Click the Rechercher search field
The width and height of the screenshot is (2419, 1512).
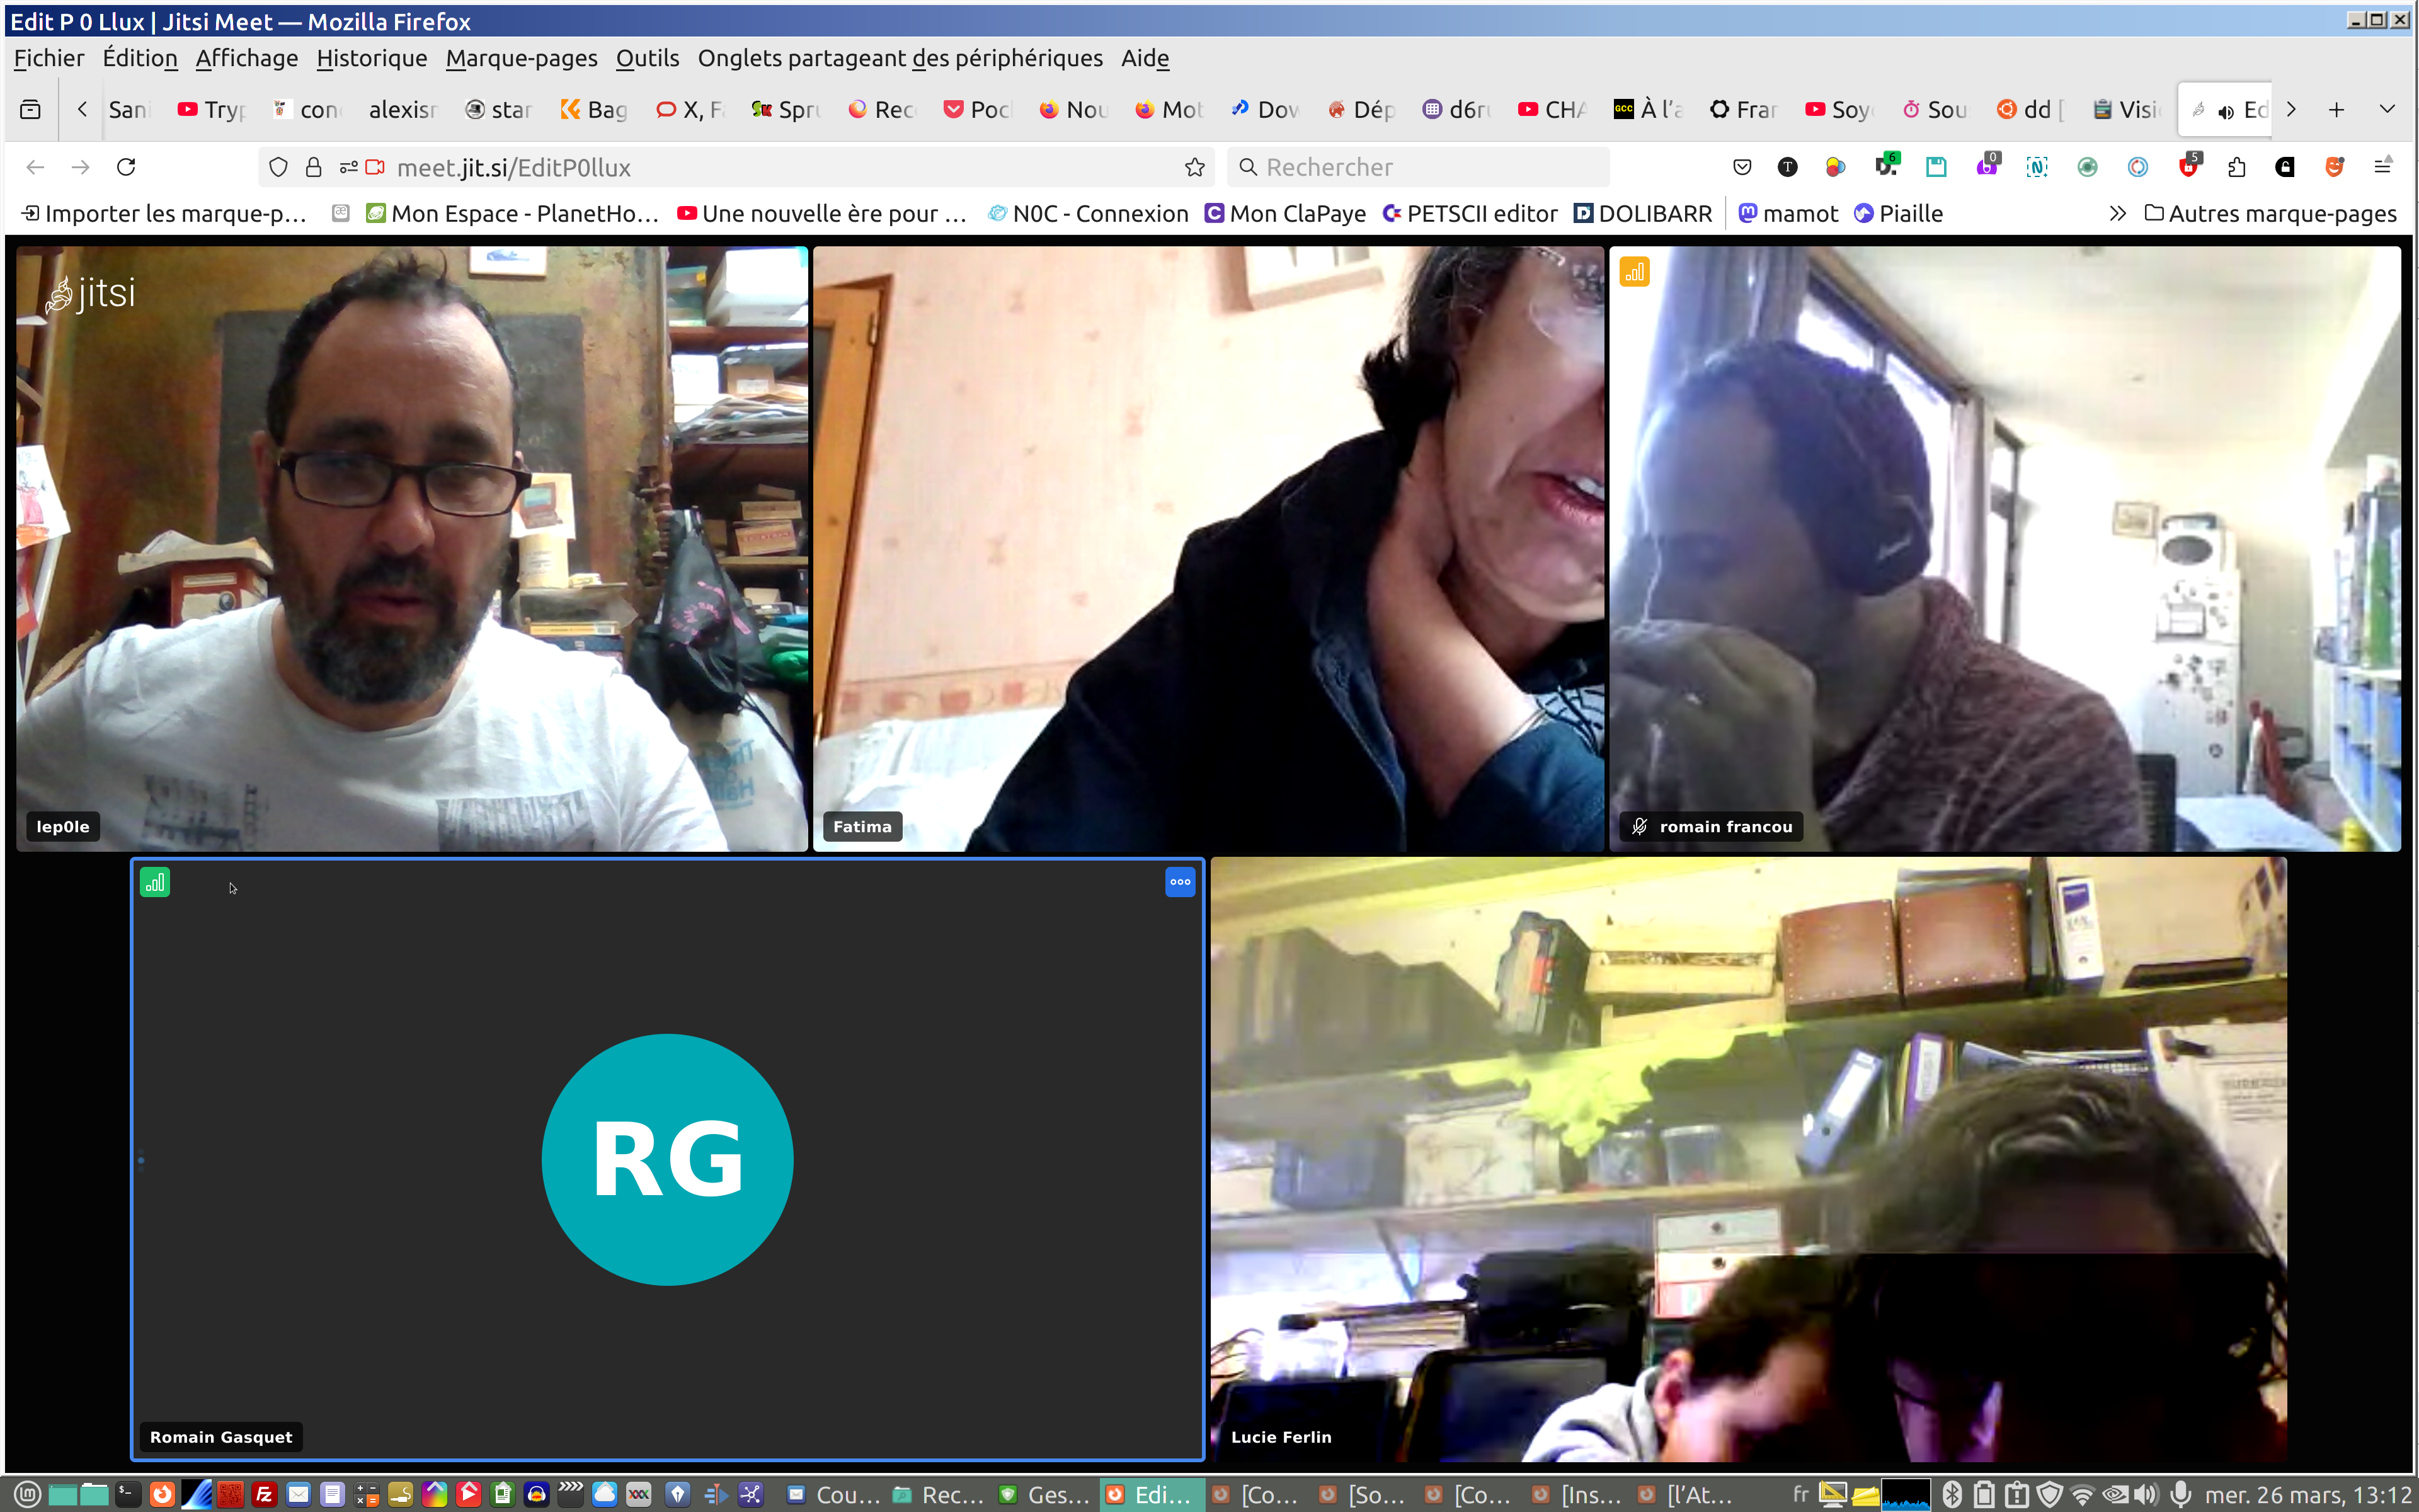(x=1419, y=167)
